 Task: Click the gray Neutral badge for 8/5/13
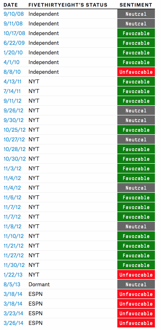coord(136,284)
